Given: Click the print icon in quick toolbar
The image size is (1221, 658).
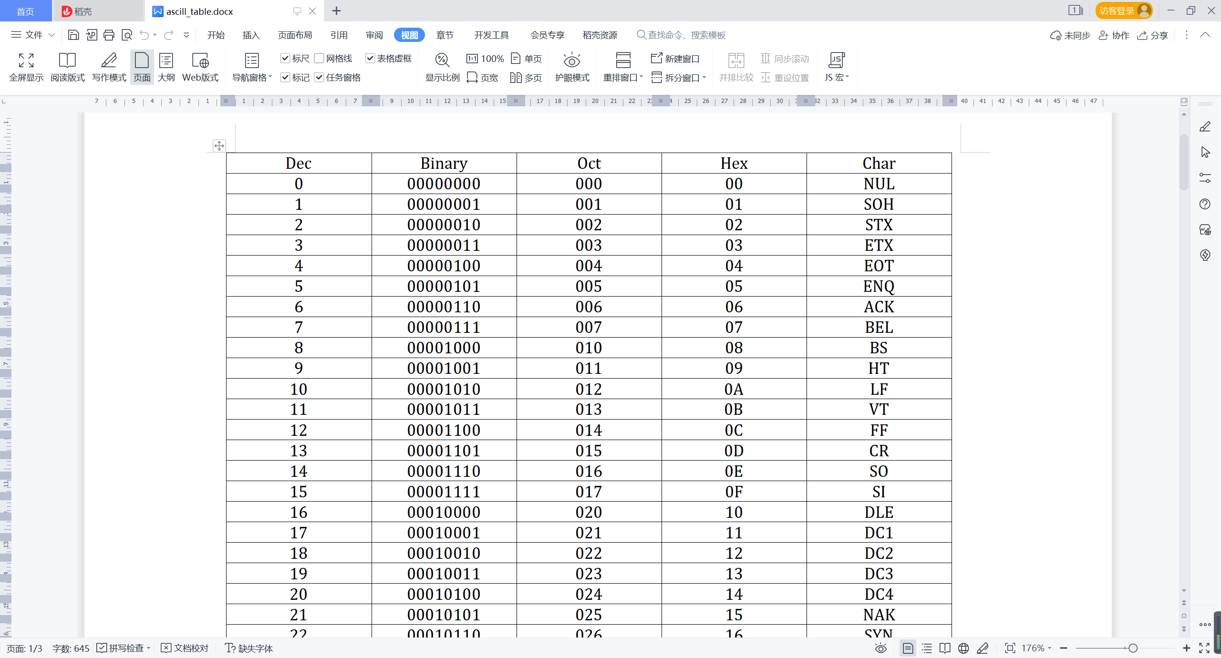Looking at the screenshot, I should (109, 35).
